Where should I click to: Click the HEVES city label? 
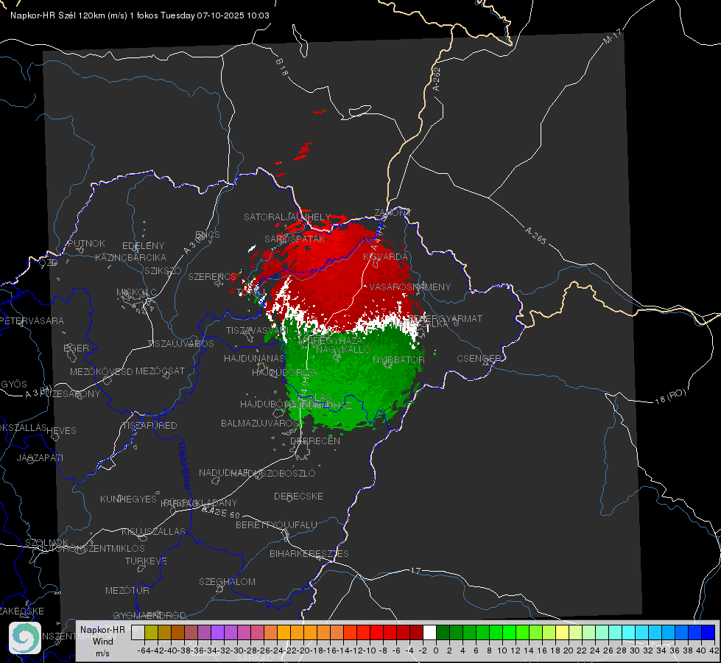[61, 431]
